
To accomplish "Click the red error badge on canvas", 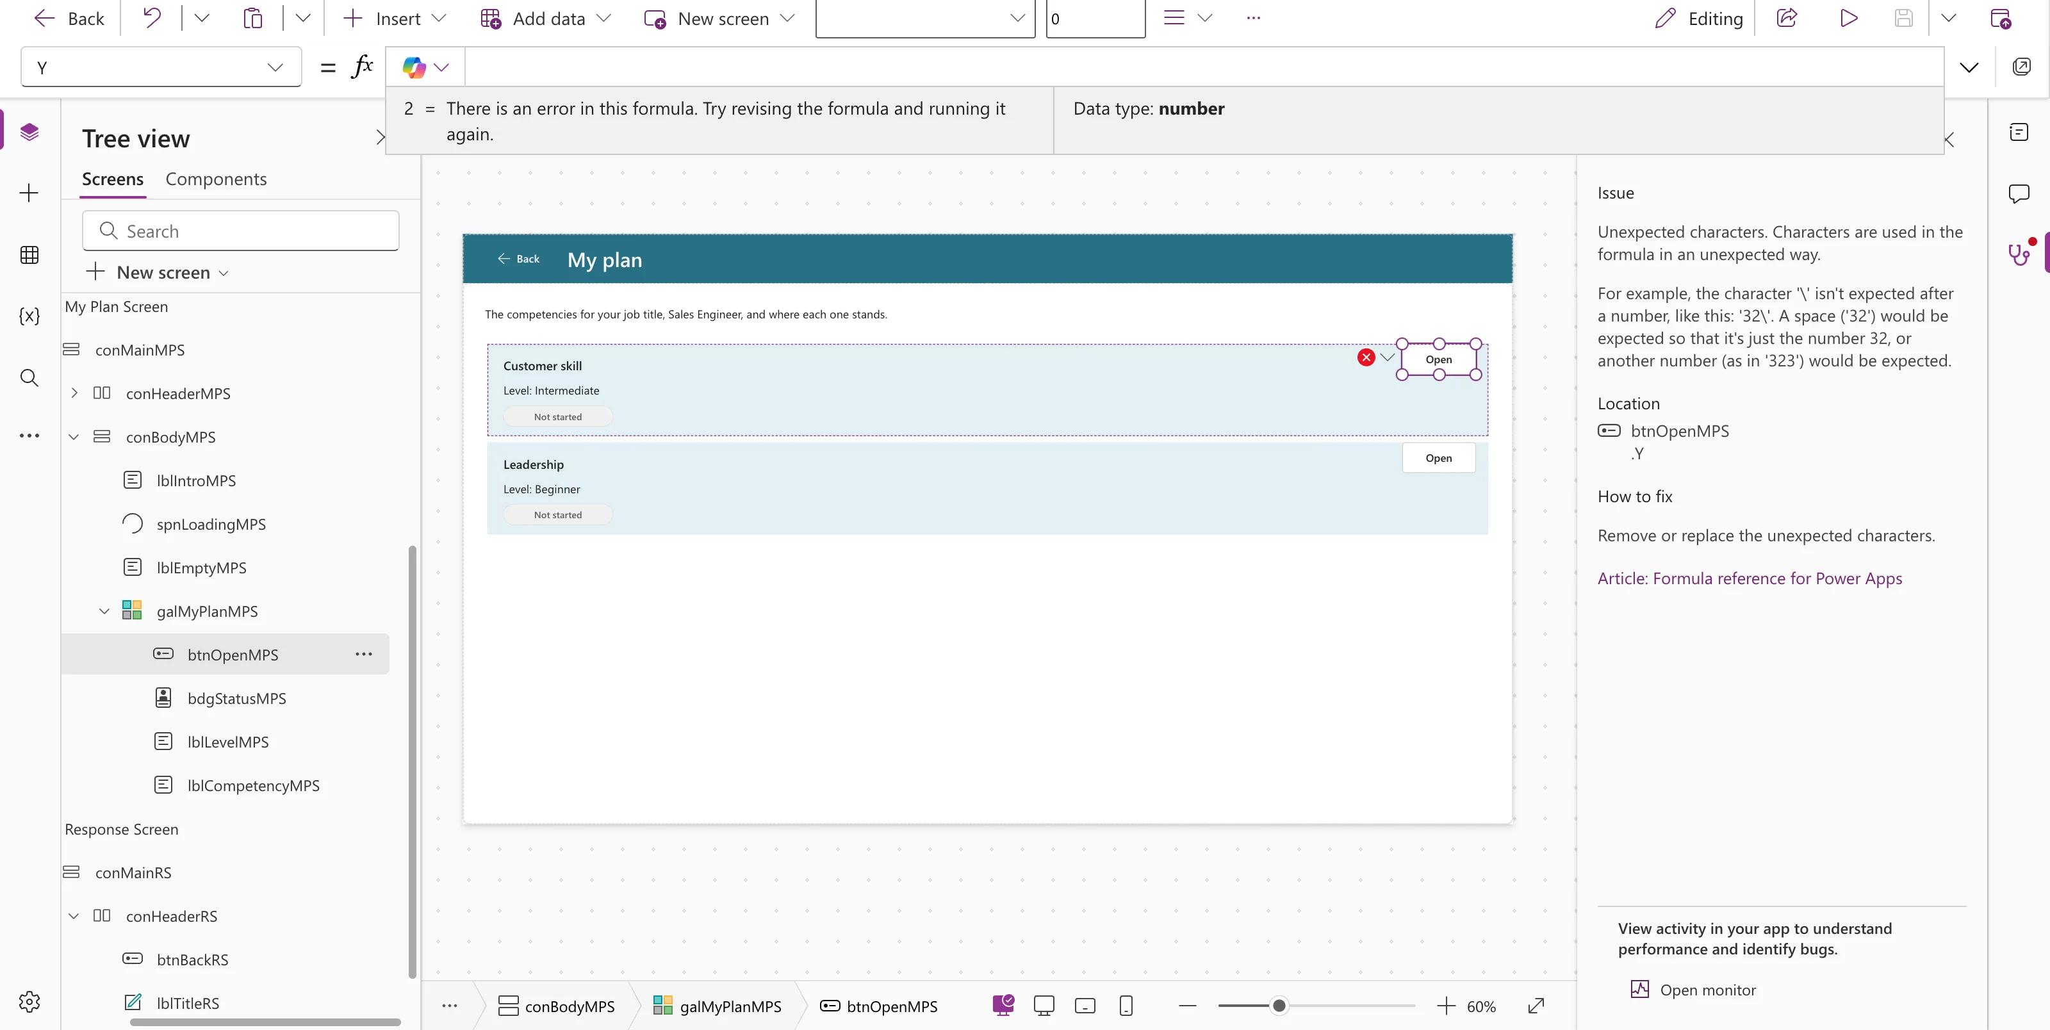I will (1366, 357).
